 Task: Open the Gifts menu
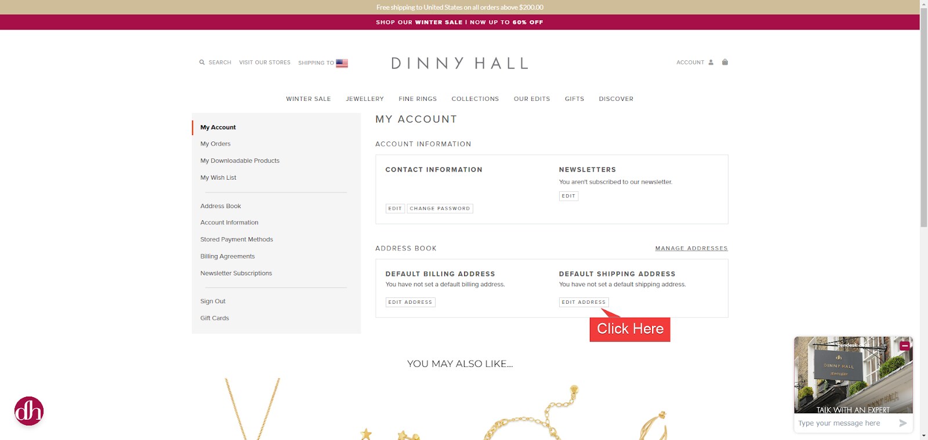[x=574, y=99]
